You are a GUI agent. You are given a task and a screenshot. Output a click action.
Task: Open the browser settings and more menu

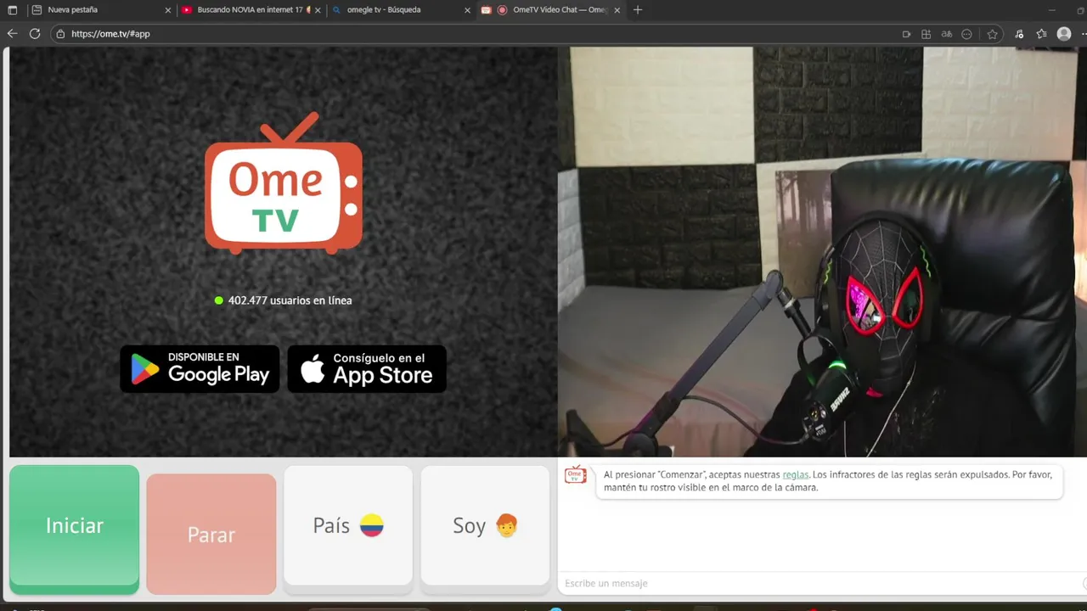click(x=1084, y=34)
